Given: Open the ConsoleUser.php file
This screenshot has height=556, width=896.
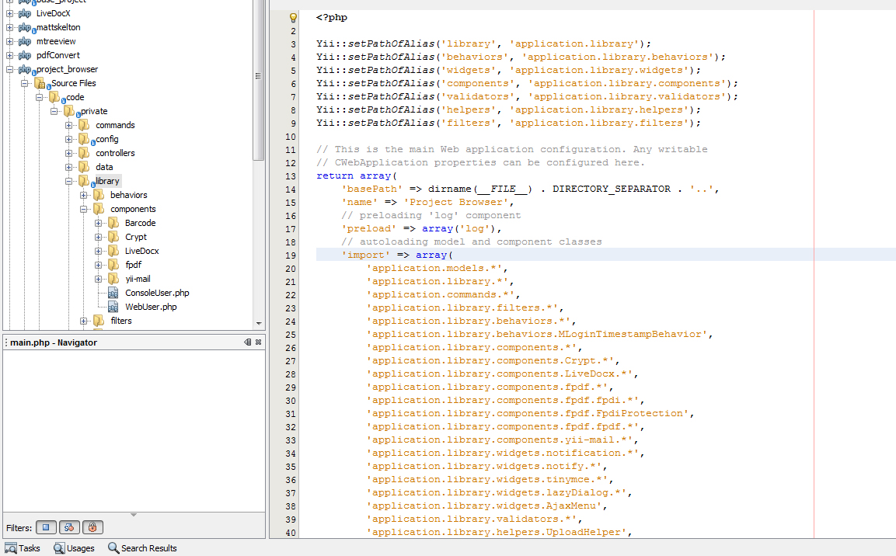Looking at the screenshot, I should click(x=157, y=293).
